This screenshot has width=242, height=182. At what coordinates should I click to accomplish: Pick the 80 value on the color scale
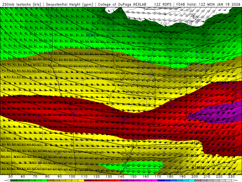coord(47,177)
